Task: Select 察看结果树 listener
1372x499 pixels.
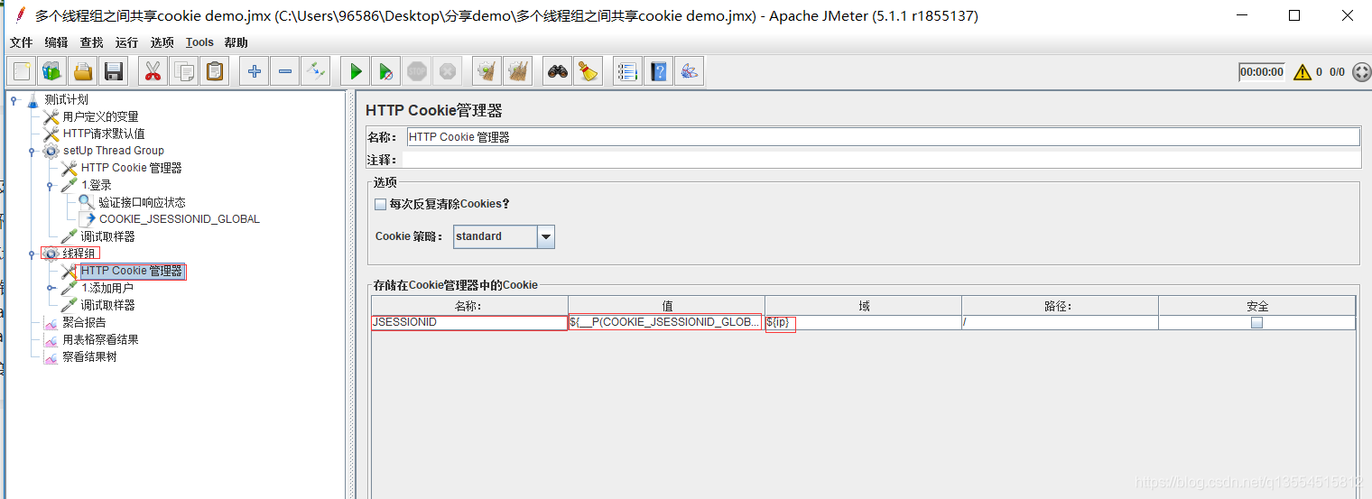Action: coord(89,356)
